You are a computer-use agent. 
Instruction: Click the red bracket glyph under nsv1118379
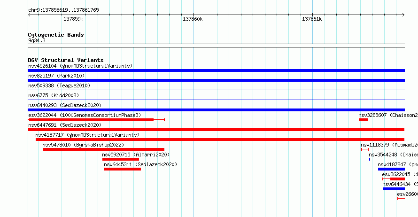(x=365, y=149)
